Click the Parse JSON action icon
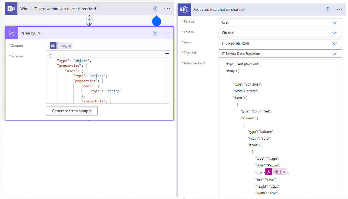This screenshot has width=348, height=199. pos(11,33)
